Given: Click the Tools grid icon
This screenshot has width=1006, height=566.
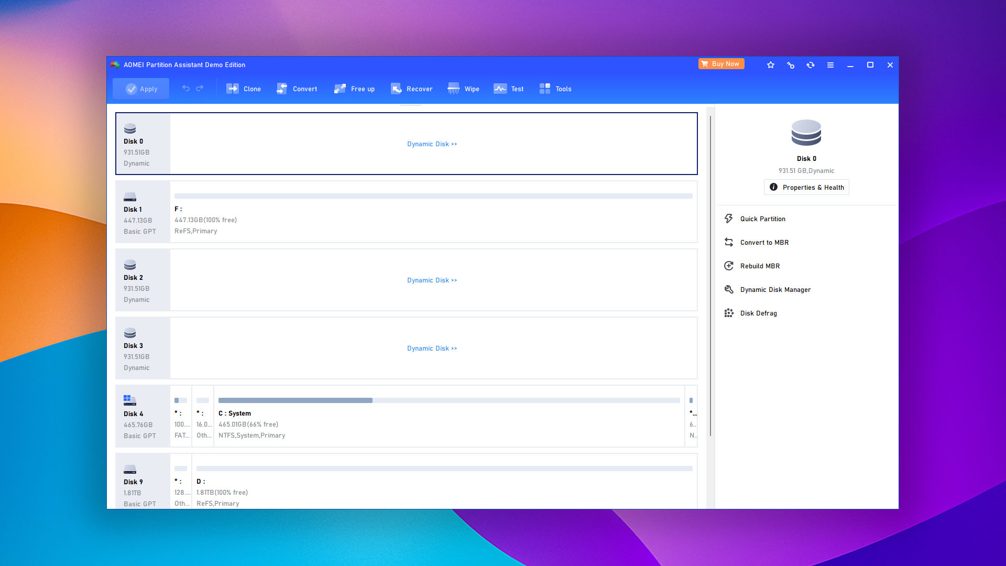Looking at the screenshot, I should pos(545,89).
